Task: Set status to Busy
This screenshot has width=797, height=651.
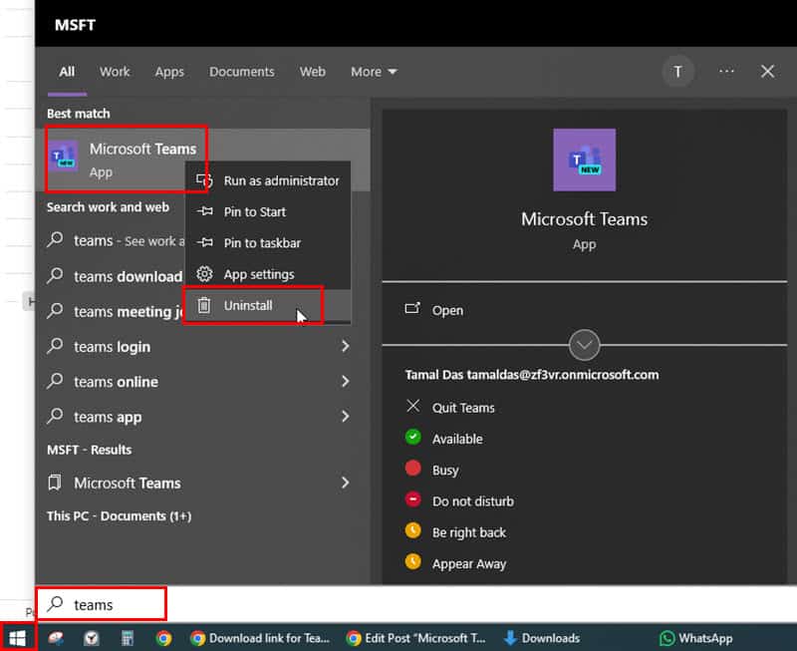Action: pos(445,470)
